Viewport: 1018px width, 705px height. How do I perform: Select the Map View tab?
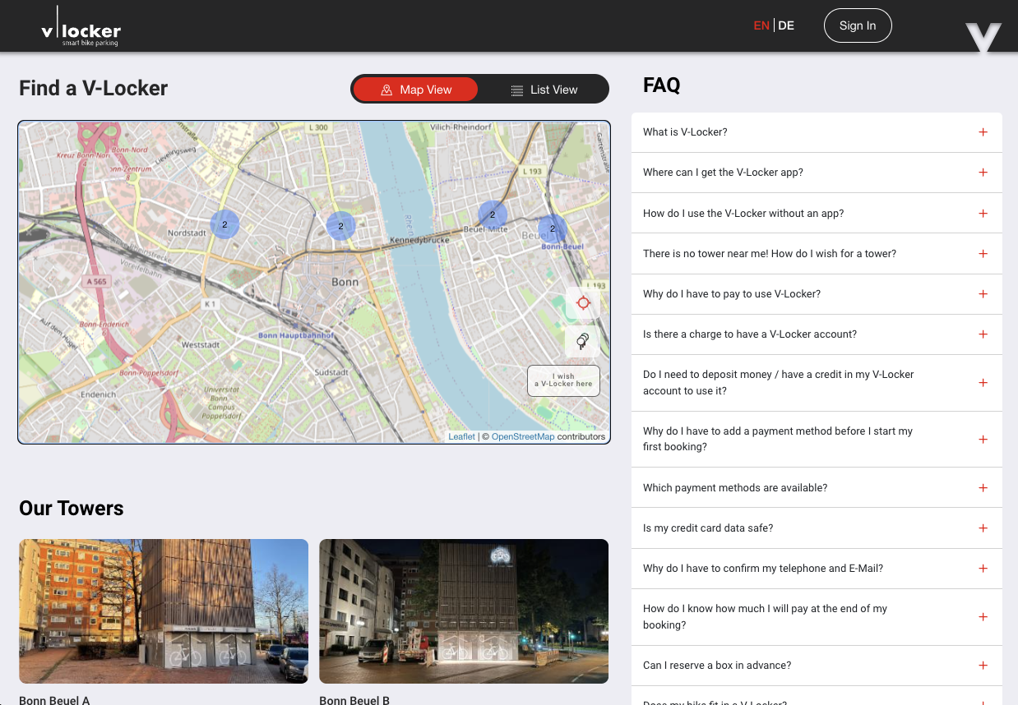point(415,89)
